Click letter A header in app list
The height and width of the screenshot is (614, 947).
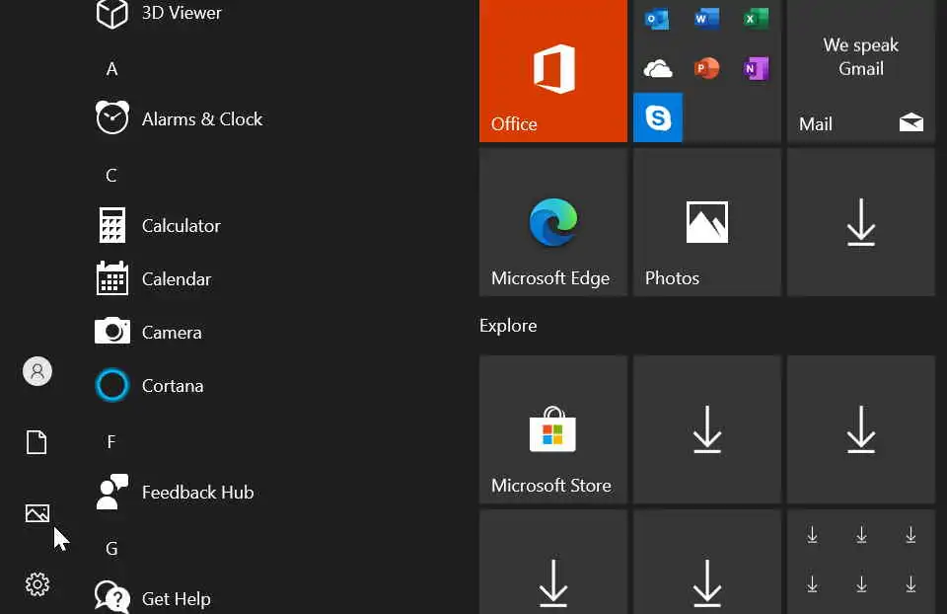111,69
